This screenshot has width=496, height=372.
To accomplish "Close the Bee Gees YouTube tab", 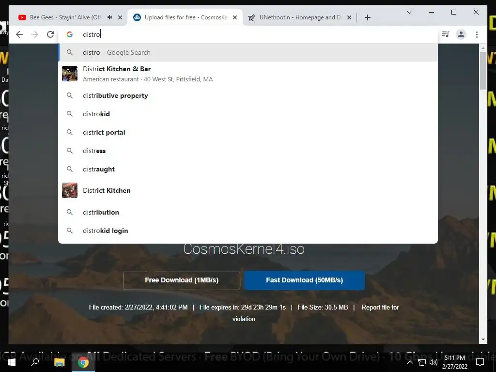I will [120, 17].
